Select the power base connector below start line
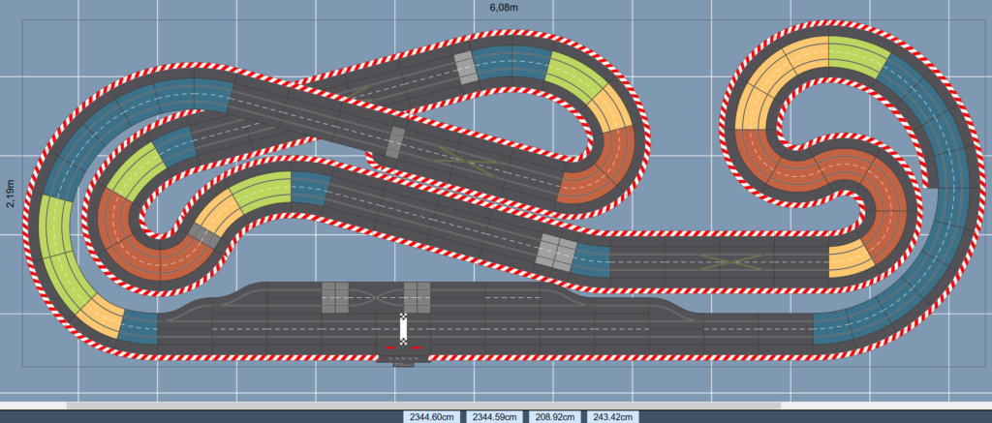The height and width of the screenshot is (423, 992). [x=404, y=360]
